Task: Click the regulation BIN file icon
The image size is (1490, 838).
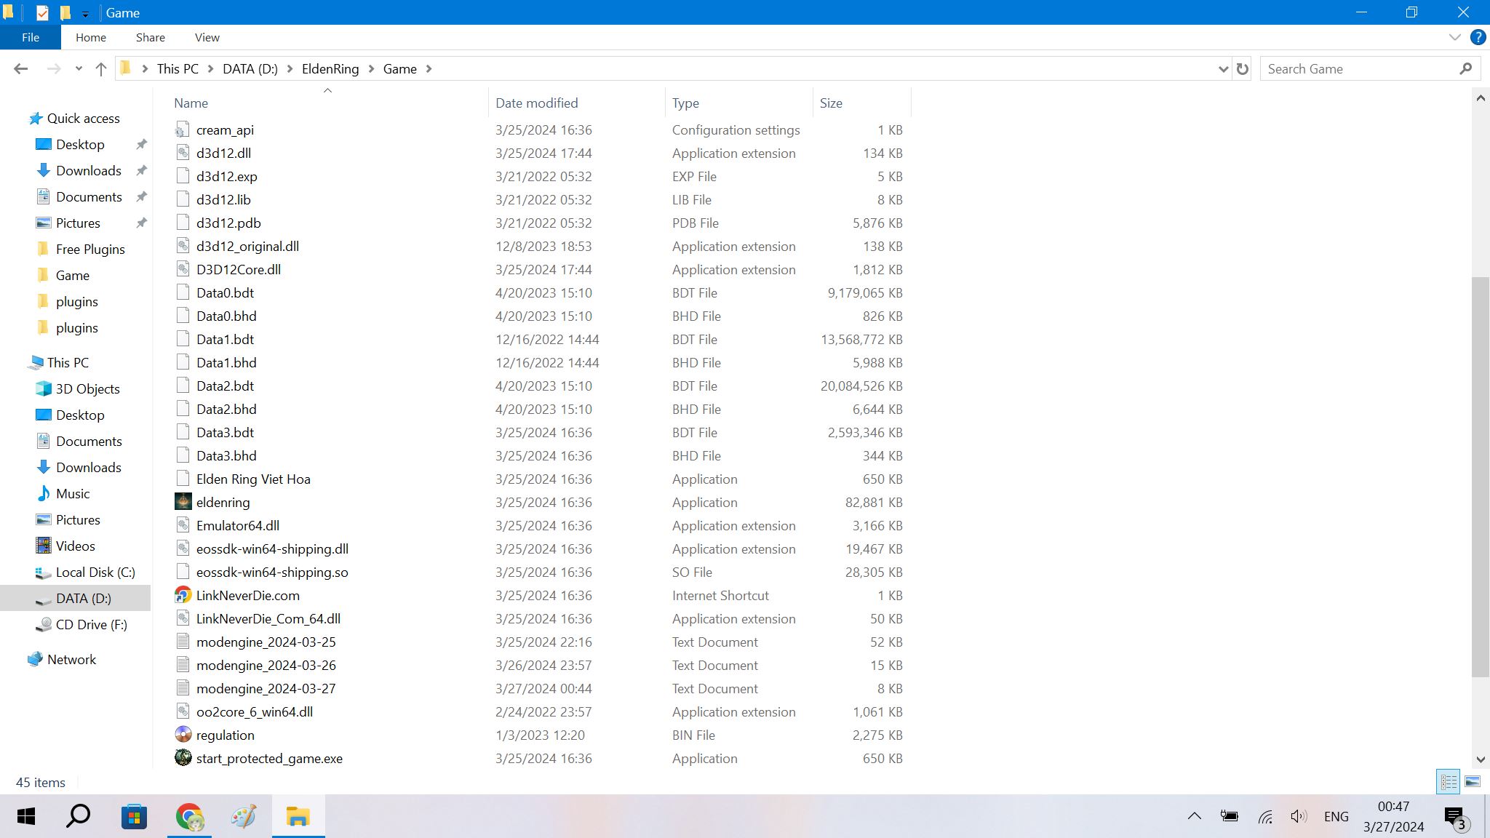Action: coord(183,735)
